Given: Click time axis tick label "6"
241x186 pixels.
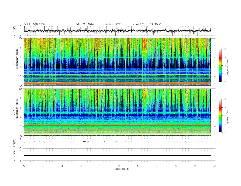Looking at the screenshot, I should (x=138, y=166).
